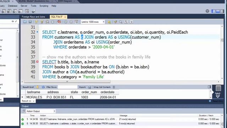Screen dimensions: 227x128
Task: Select the Result Grid view button on right
Action: 218,91
